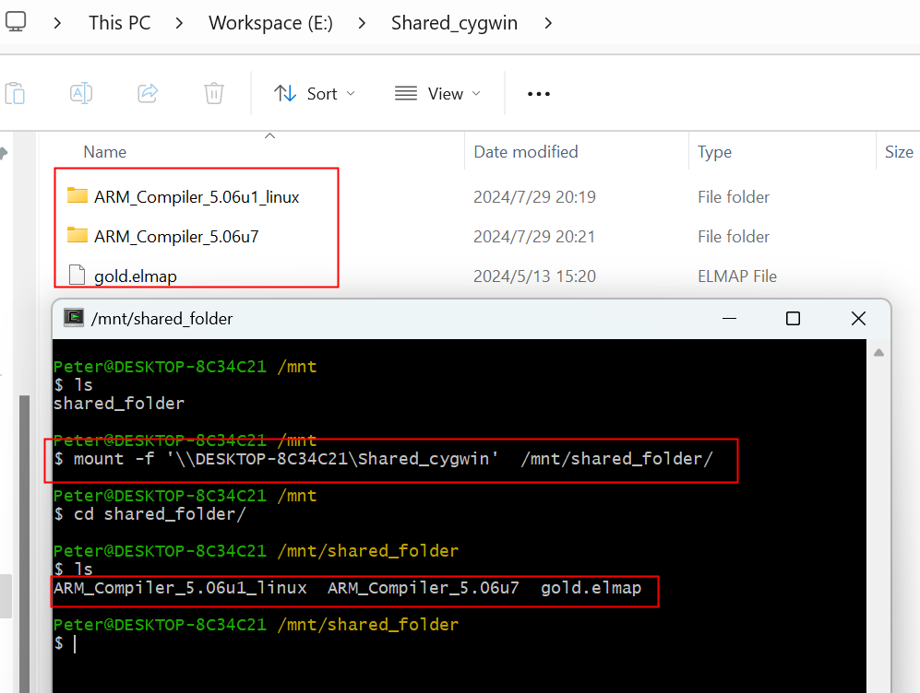Open the Sort dropdown
Screen dimensions: 920x693
(315, 94)
